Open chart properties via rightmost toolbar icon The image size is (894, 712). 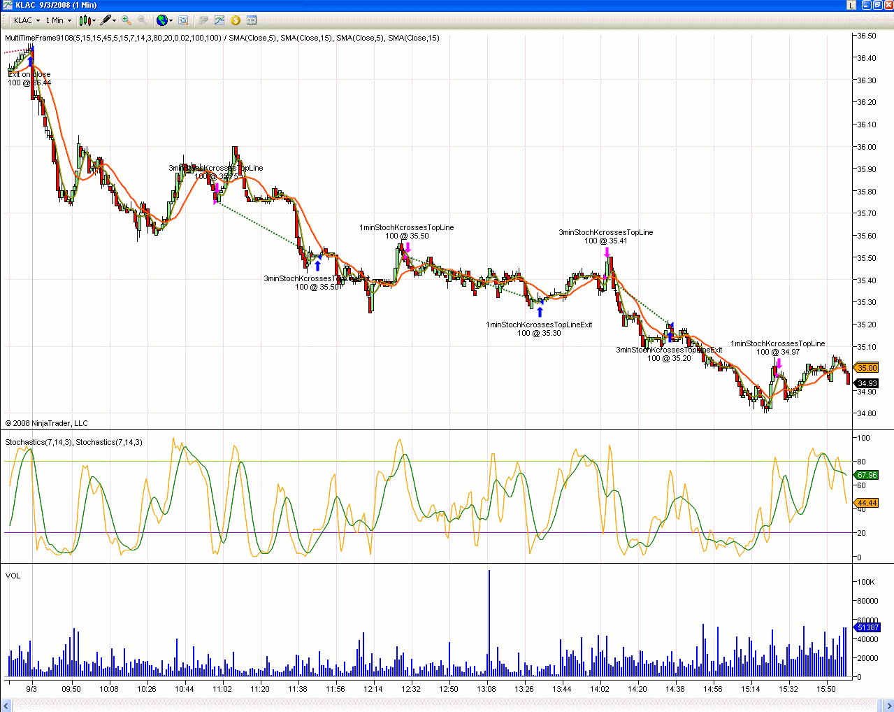(252, 20)
